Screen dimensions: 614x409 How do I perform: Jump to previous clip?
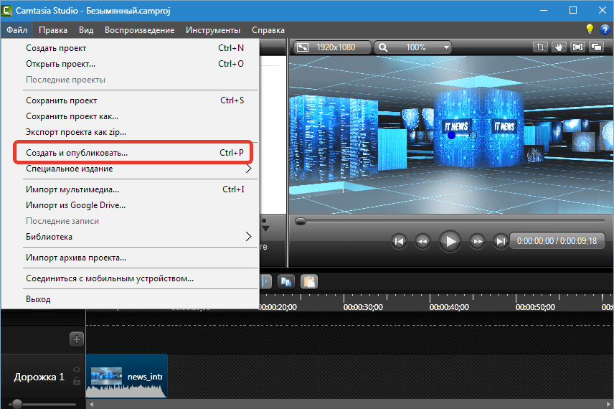(x=399, y=241)
